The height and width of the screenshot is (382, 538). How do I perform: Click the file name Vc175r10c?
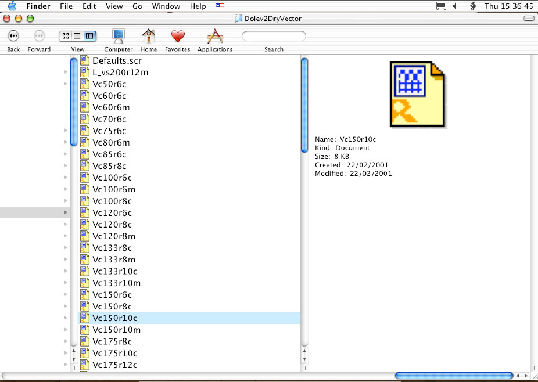pos(114,353)
